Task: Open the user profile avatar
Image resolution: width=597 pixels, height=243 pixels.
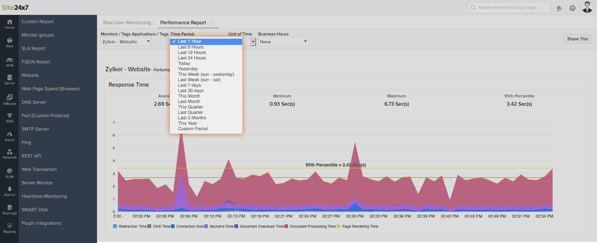Action: coord(587,7)
